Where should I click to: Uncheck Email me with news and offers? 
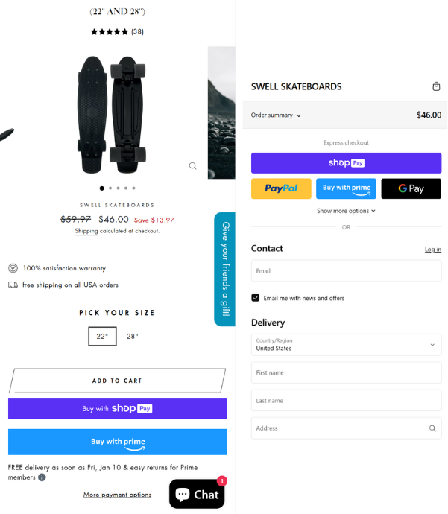tap(256, 298)
